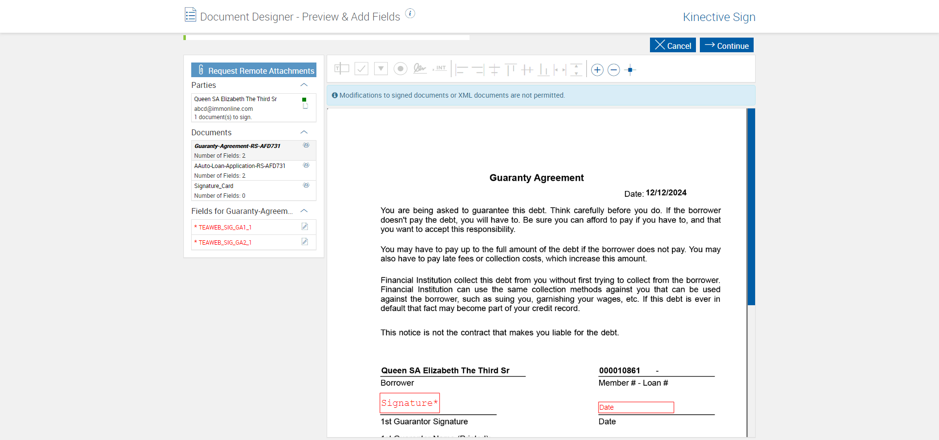Align selected fields to the left

tap(461, 70)
